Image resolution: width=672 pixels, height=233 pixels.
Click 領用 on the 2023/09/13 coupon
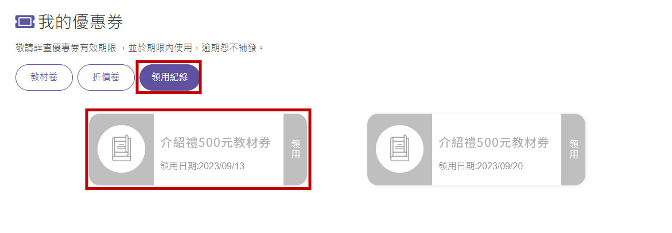[x=296, y=149]
